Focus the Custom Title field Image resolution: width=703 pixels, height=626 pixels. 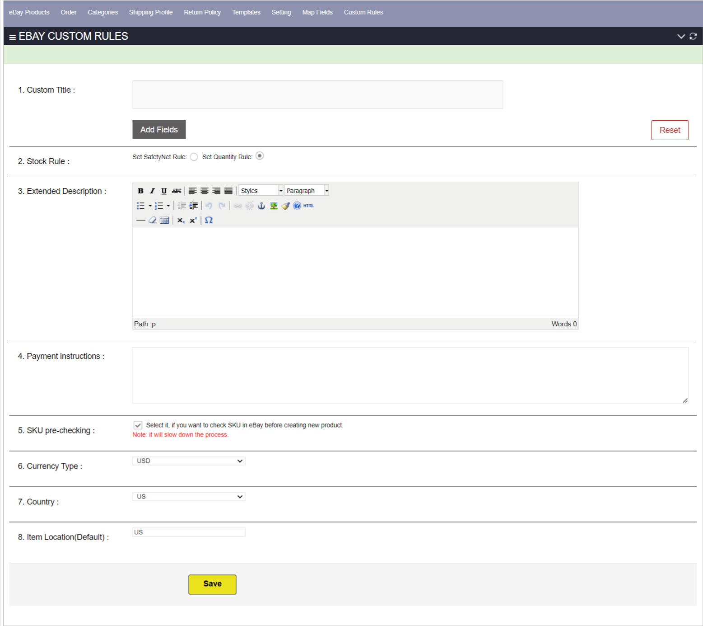point(317,94)
